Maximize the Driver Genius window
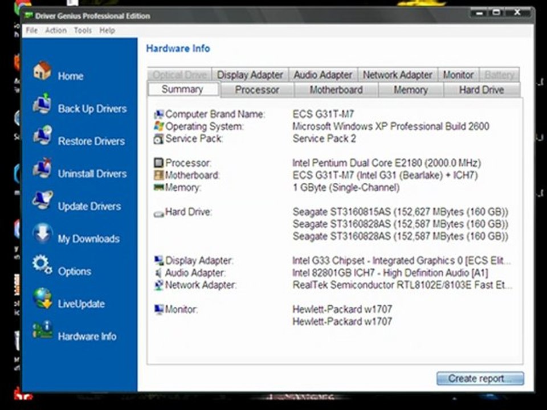 (x=496, y=13)
